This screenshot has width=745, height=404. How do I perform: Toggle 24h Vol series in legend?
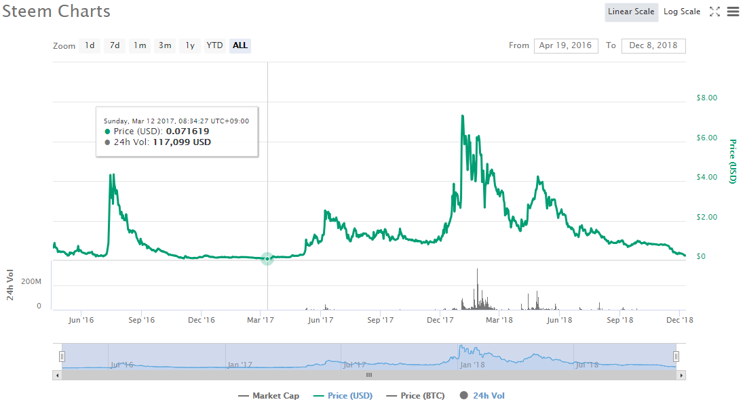482,395
